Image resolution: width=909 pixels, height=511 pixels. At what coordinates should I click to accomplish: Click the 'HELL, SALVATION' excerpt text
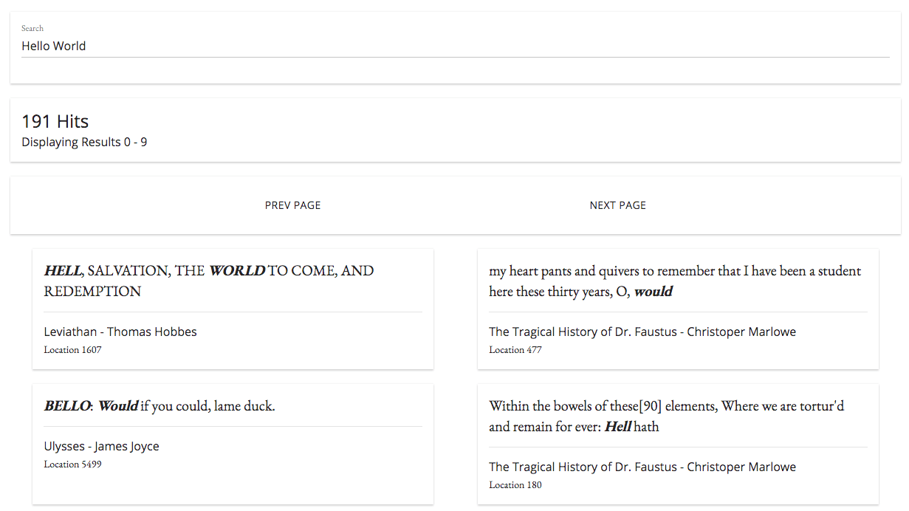pyautogui.click(x=207, y=281)
